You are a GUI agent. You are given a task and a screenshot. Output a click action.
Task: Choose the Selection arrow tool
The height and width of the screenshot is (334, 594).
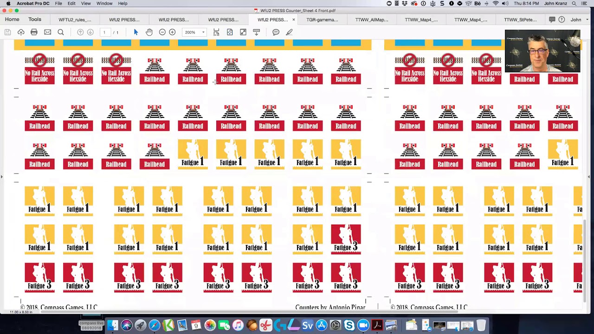click(x=136, y=32)
